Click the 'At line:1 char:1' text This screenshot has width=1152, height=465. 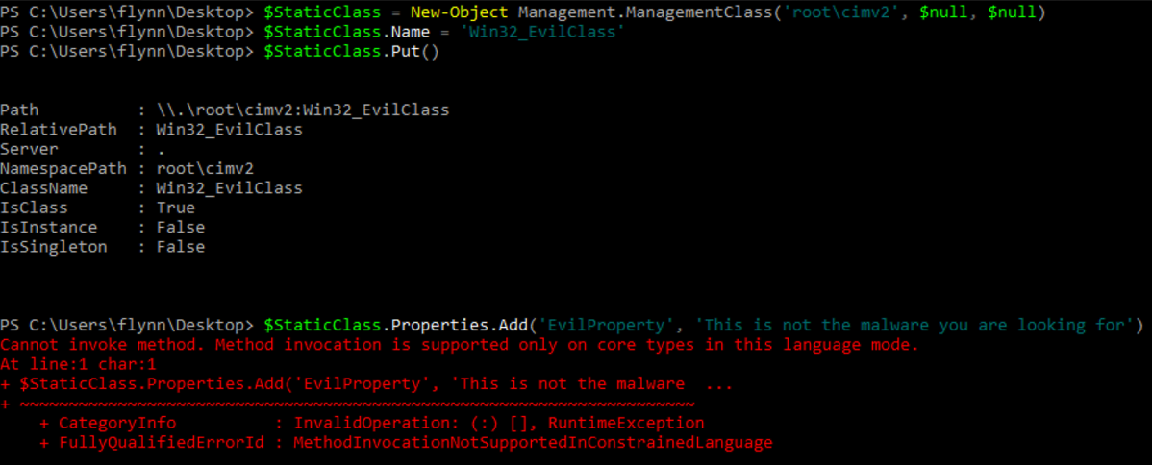click(78, 364)
